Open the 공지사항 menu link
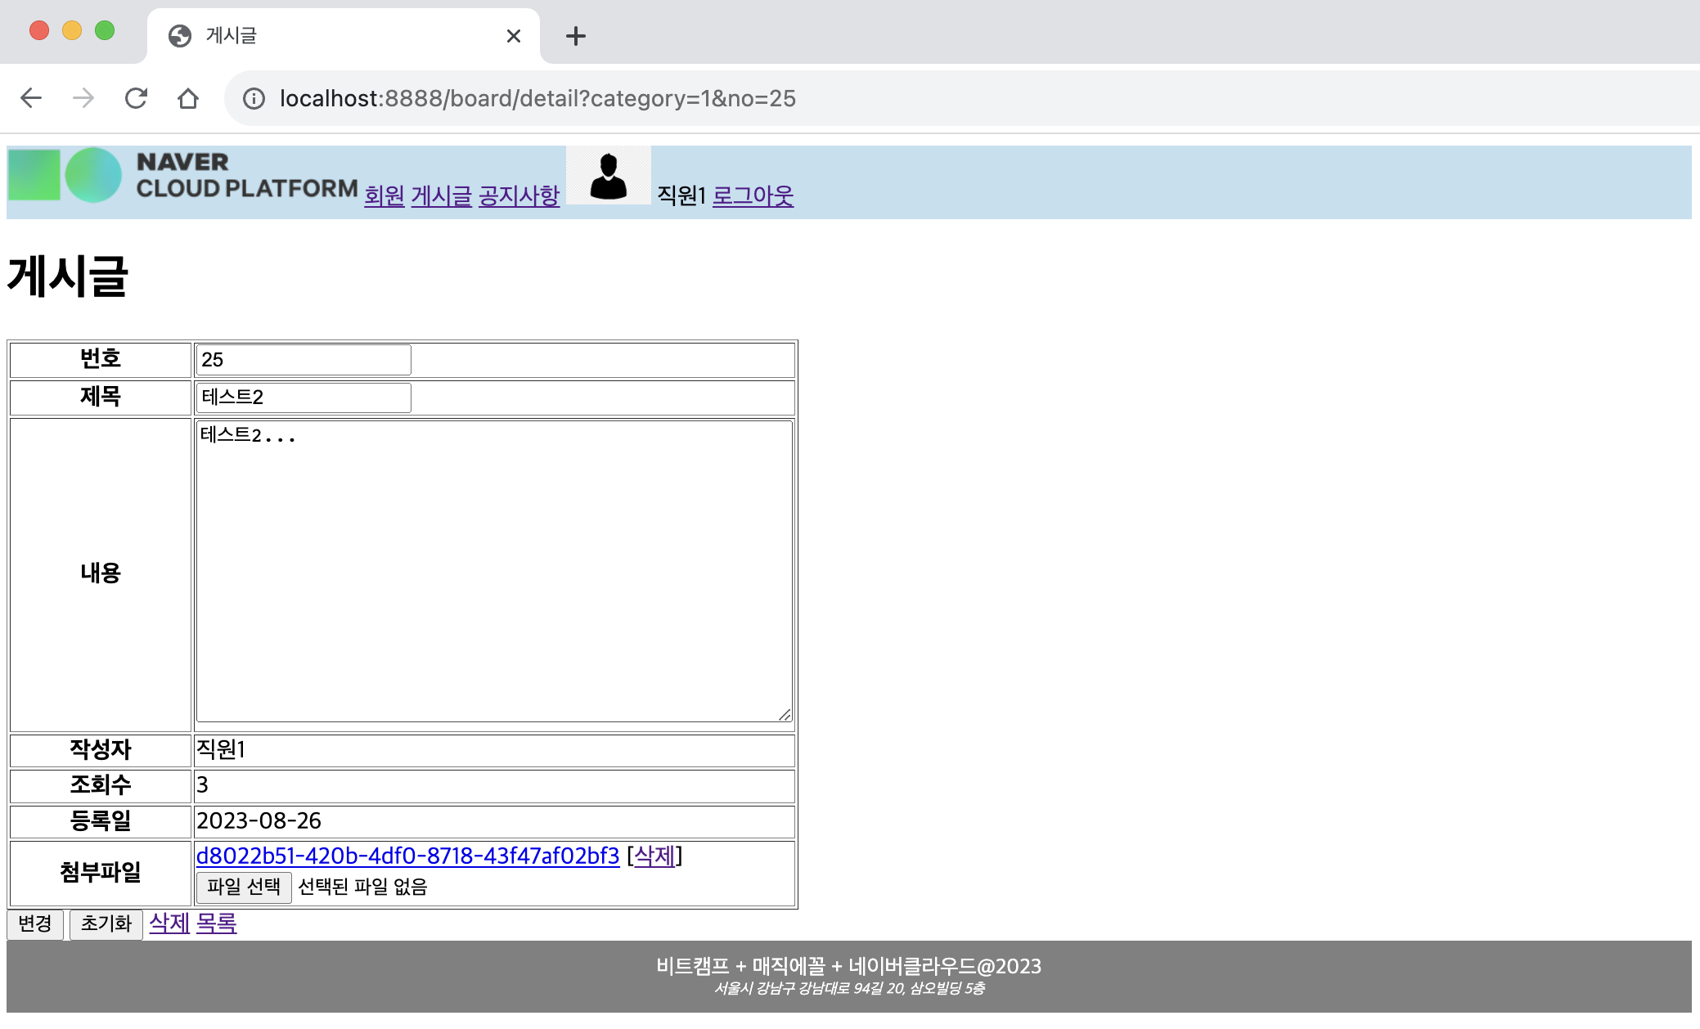Screen dimensions: 1700x1029 coord(519,195)
